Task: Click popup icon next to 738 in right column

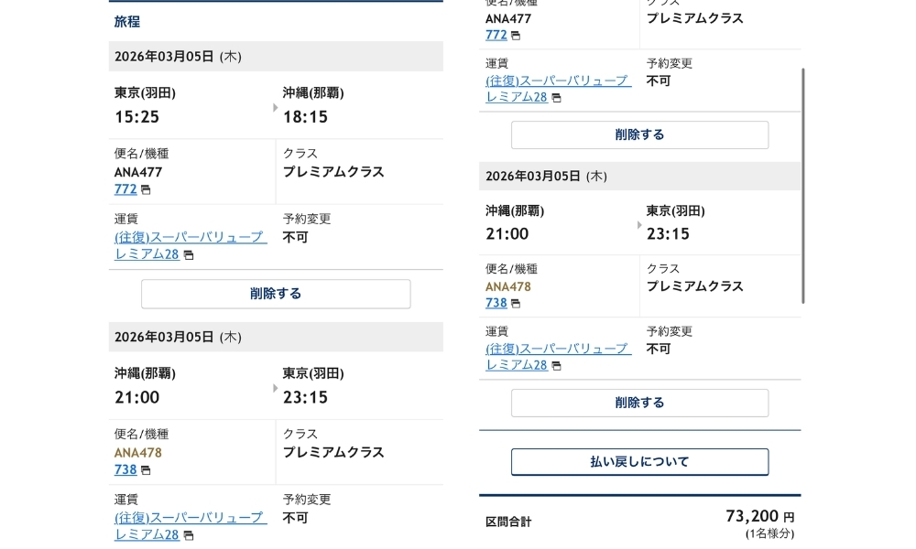Action: click(x=515, y=303)
